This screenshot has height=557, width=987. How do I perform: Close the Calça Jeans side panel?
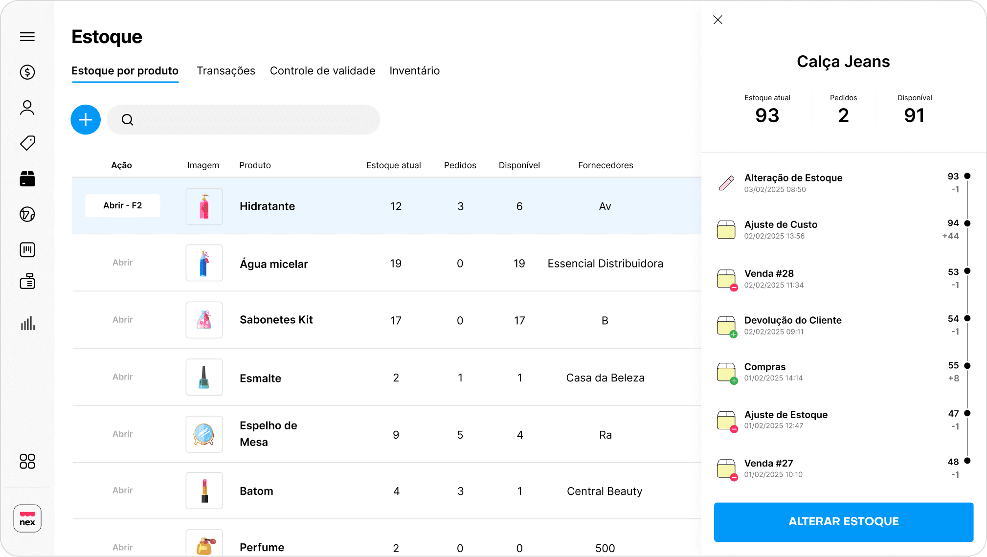(x=718, y=20)
